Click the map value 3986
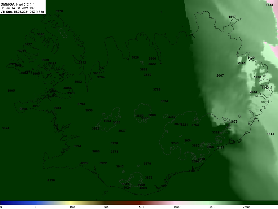This screenshot has height=209, width=278. 96,128
